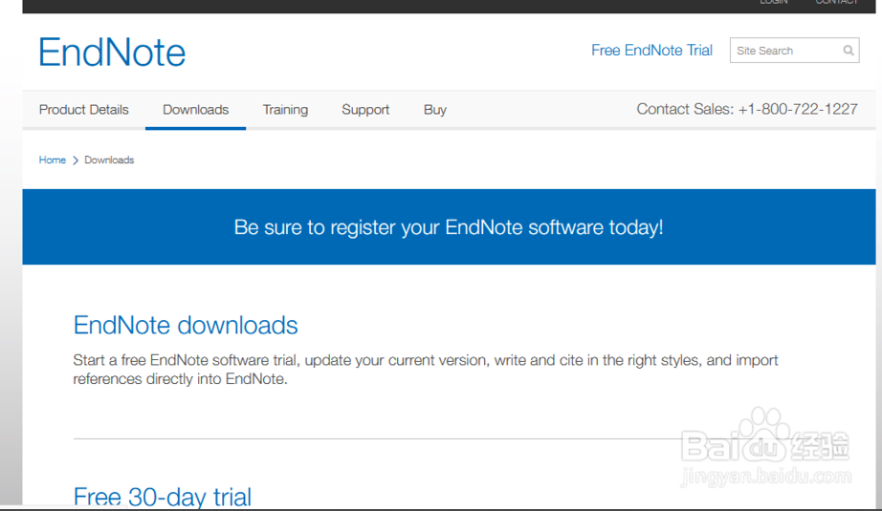Image resolution: width=882 pixels, height=511 pixels.
Task: Select the Downloads tab
Action: 196,110
